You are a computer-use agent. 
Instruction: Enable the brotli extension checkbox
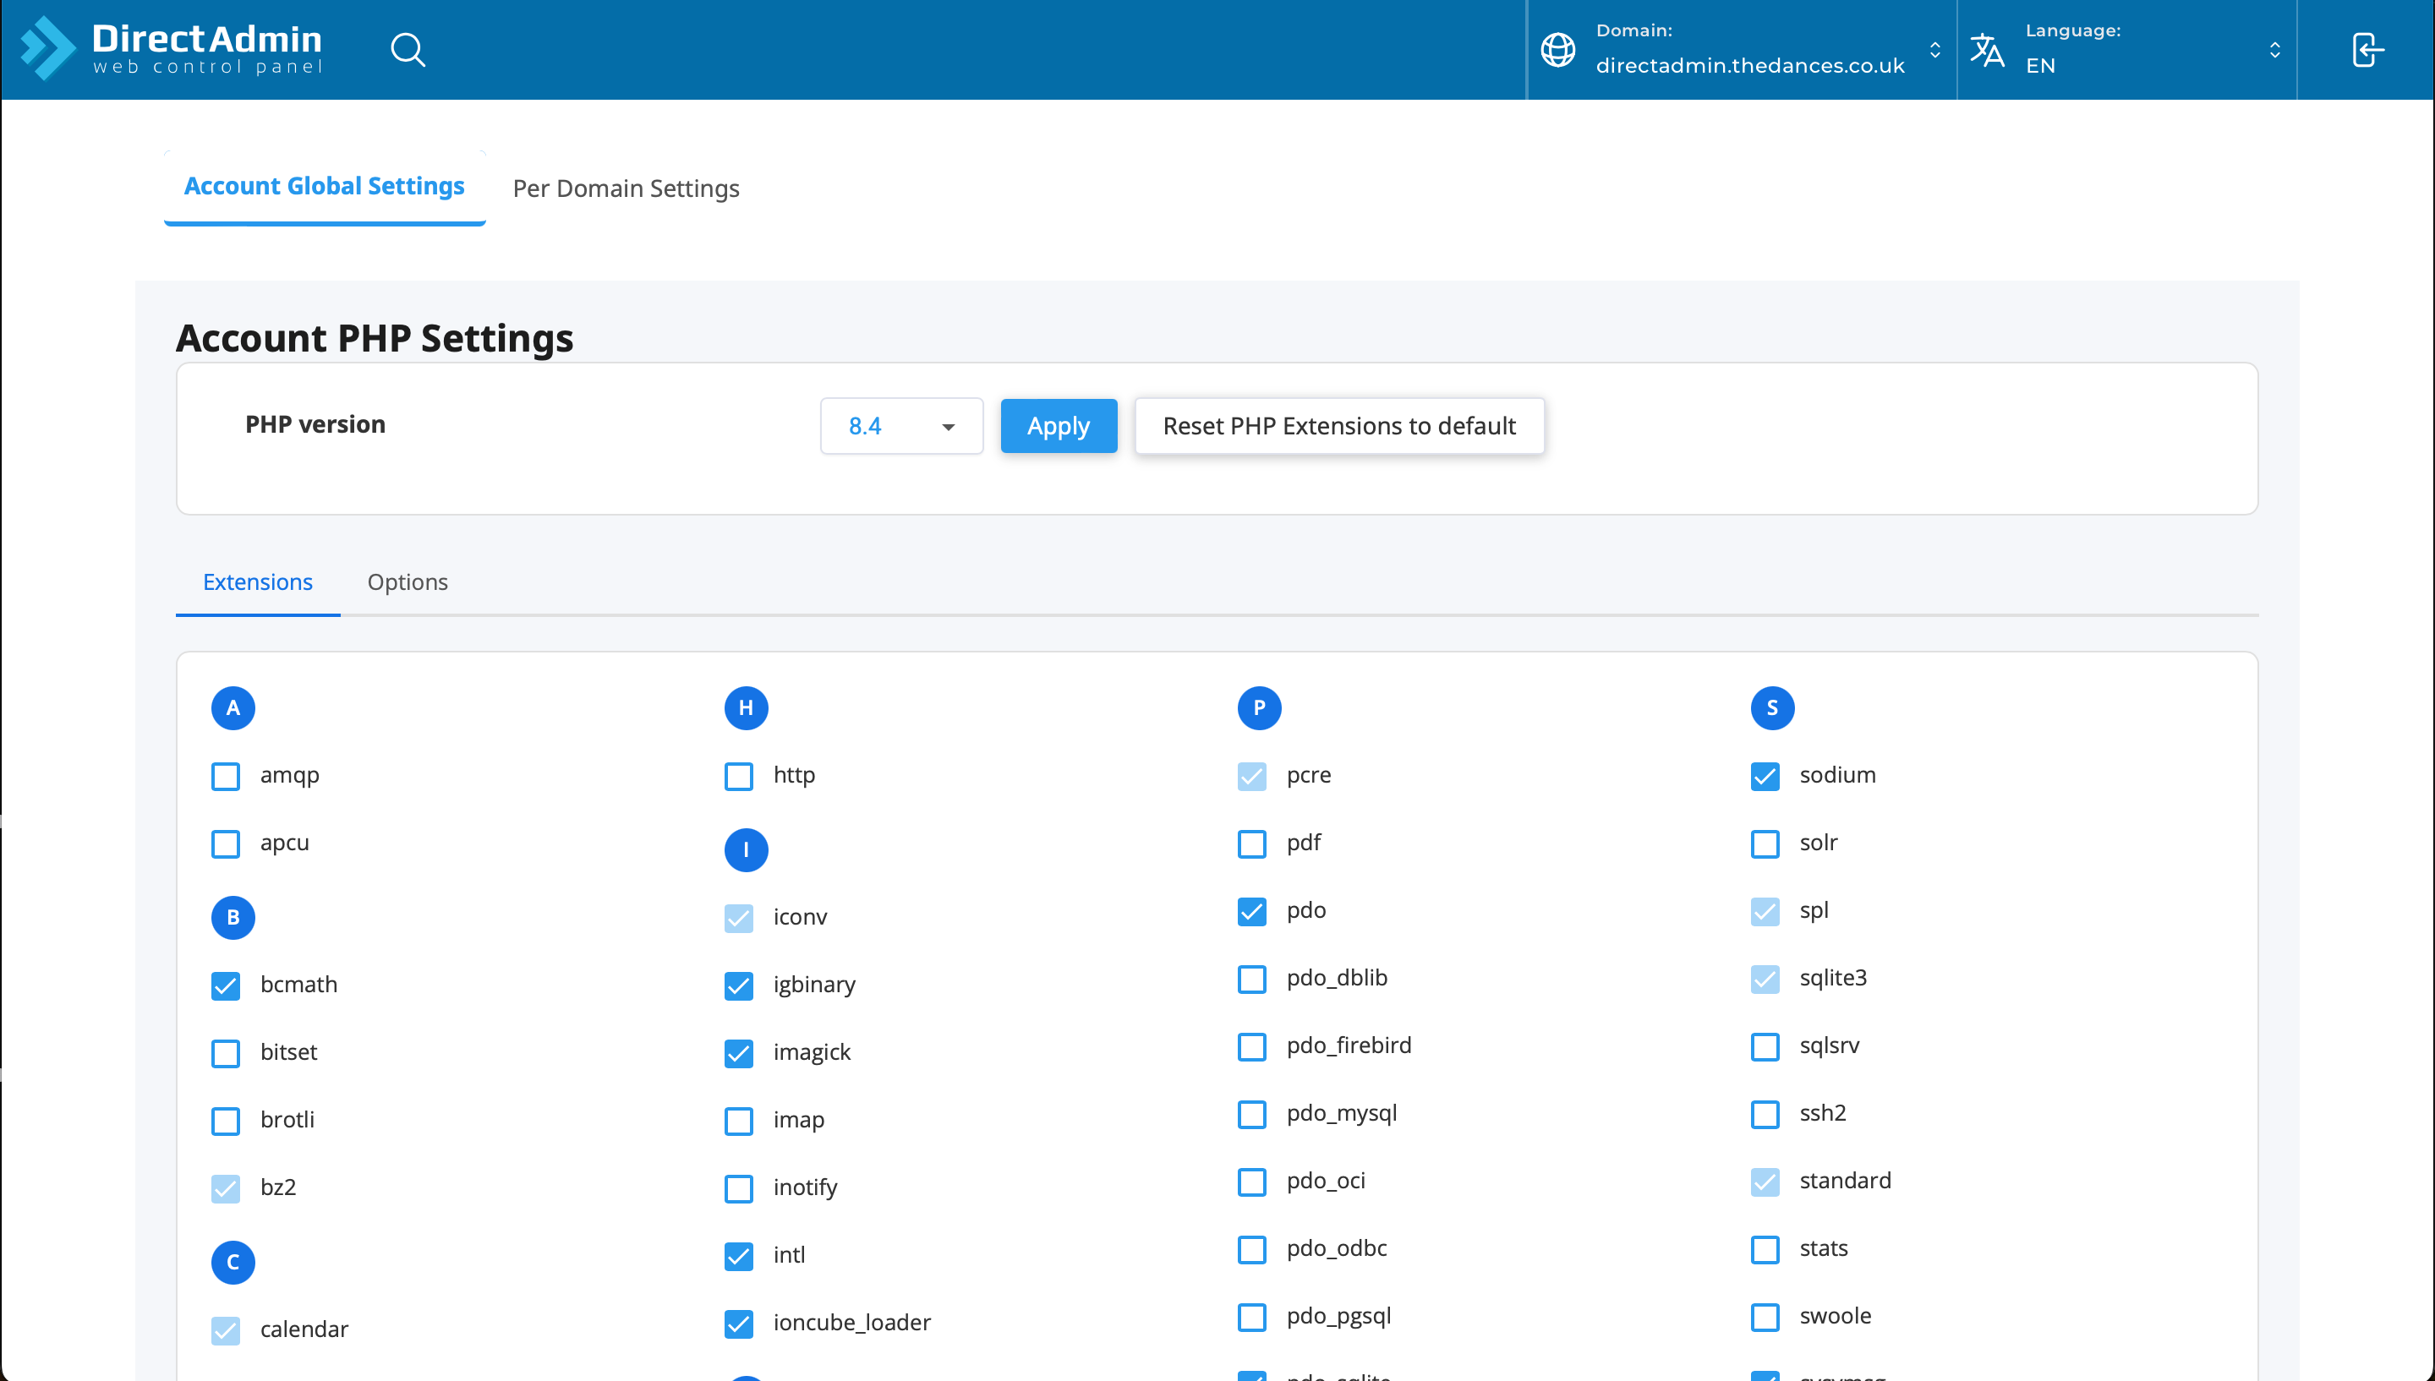coord(226,1120)
